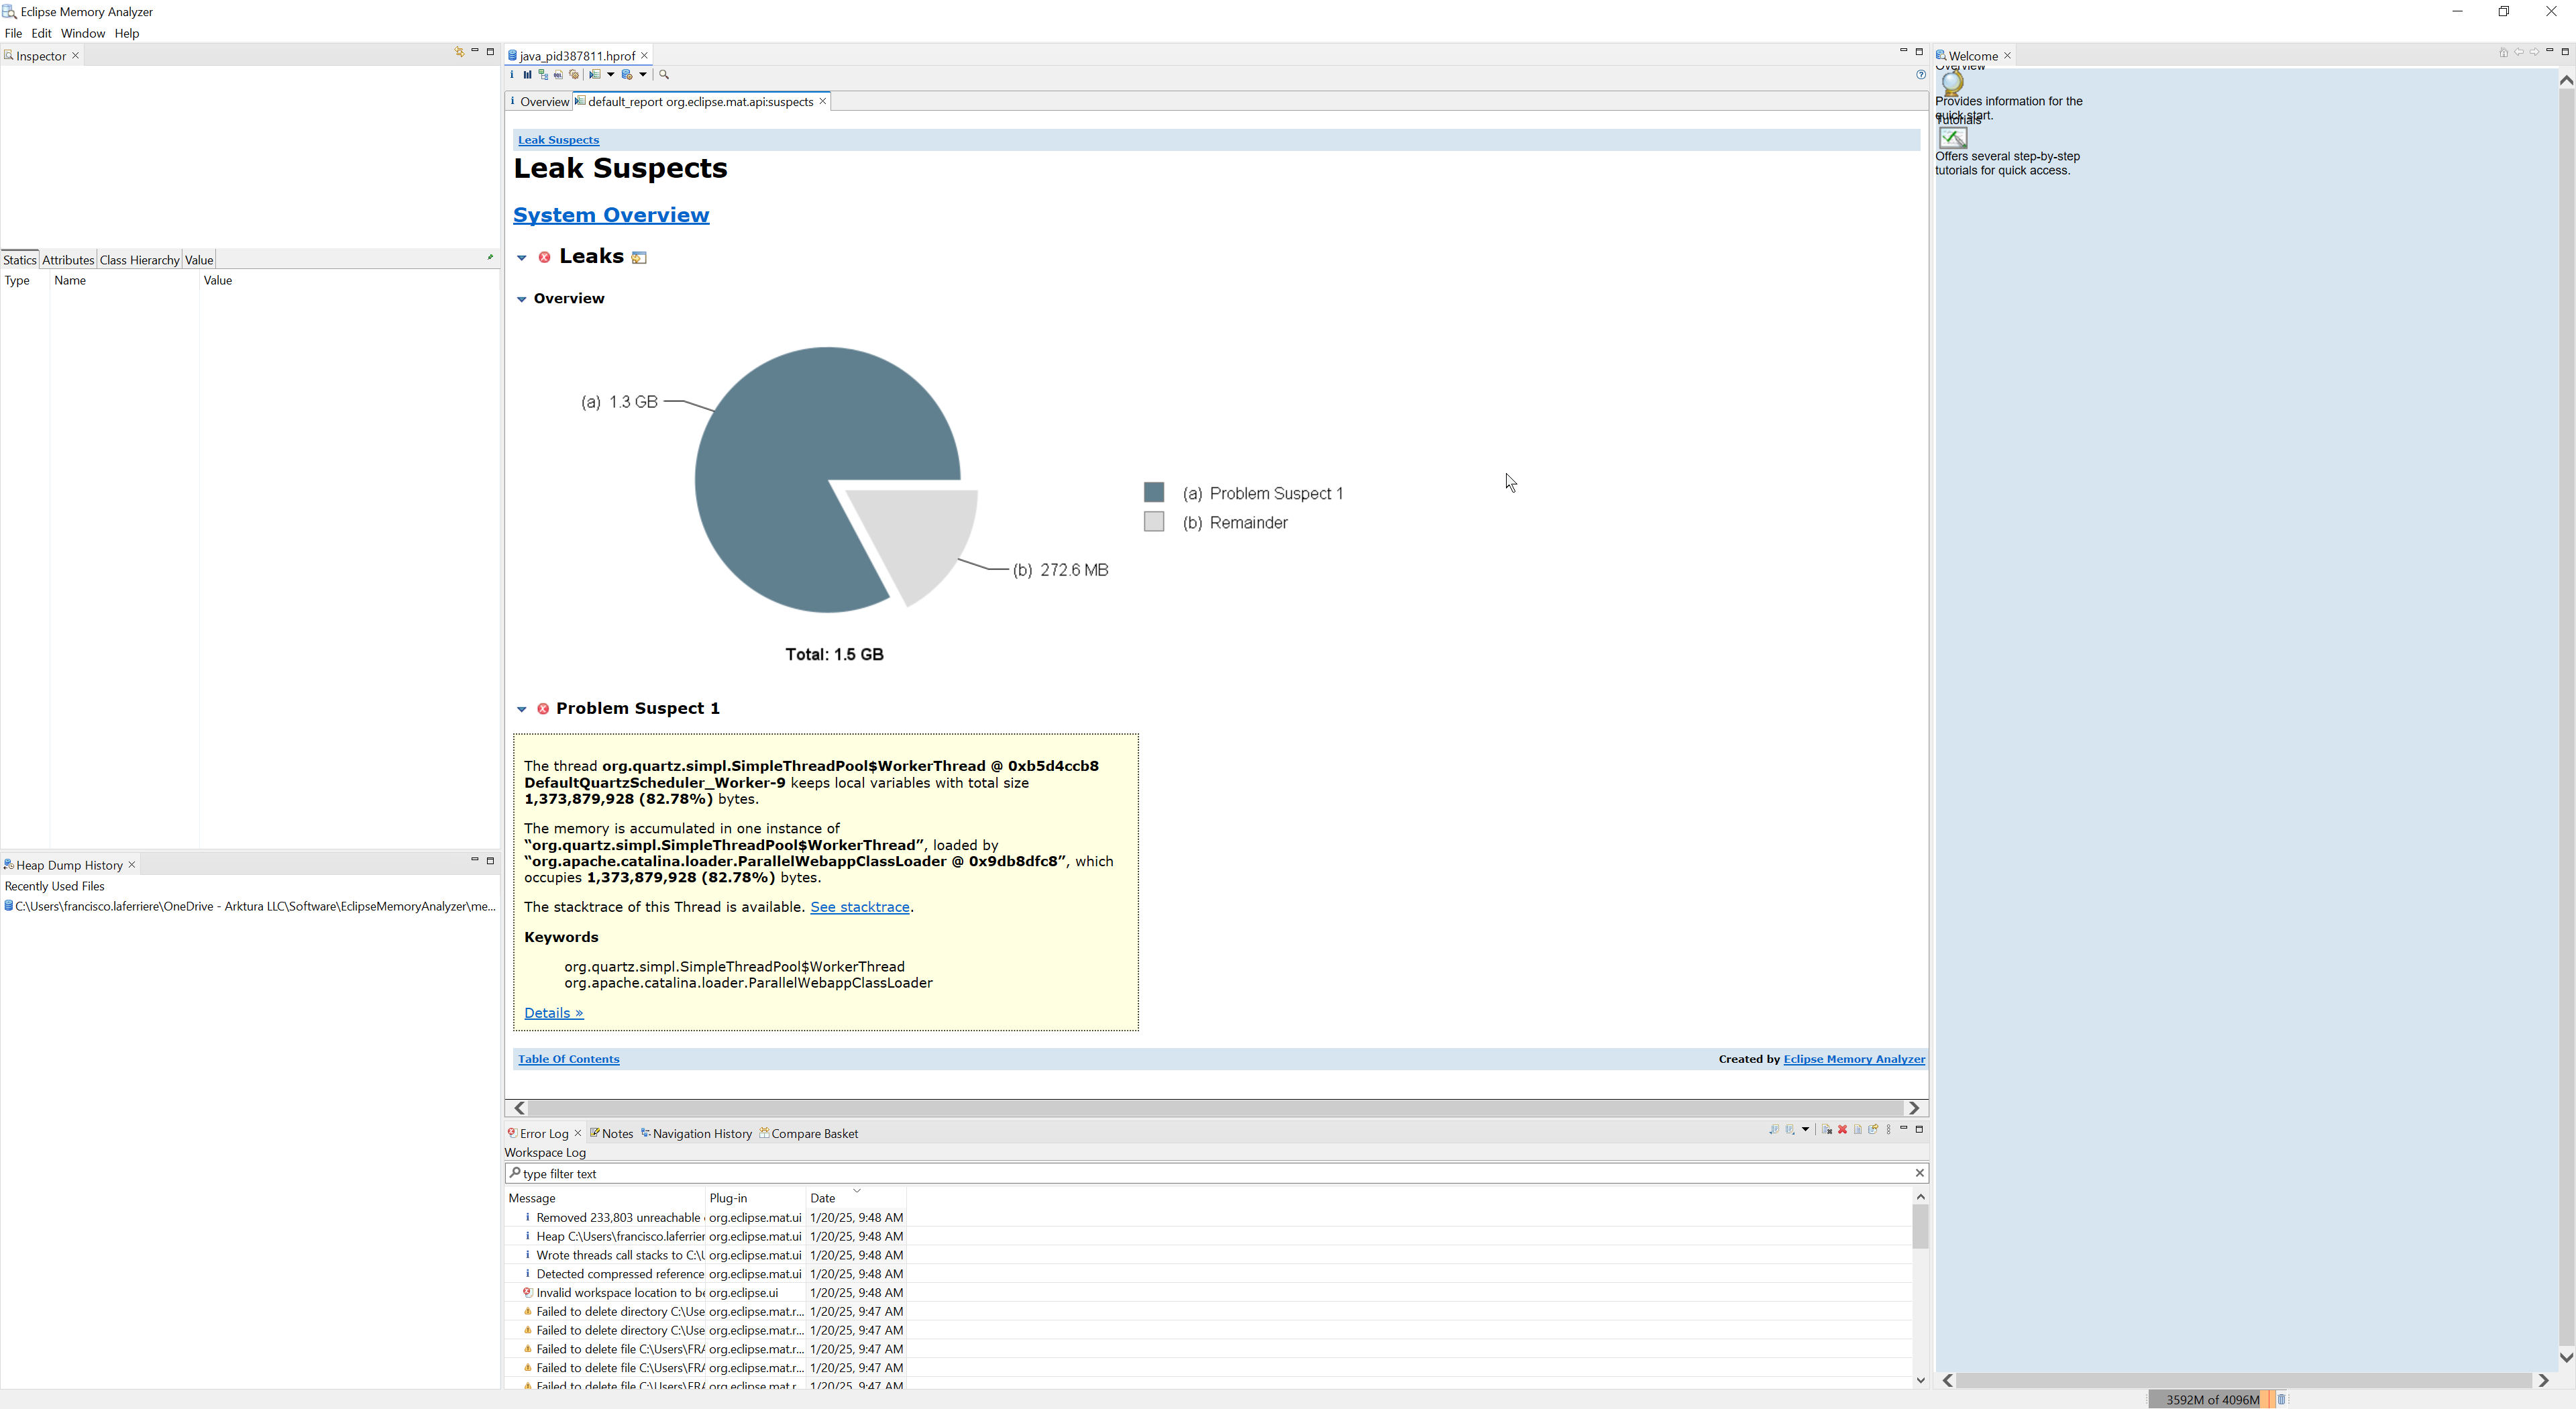Viewport: 2576px width, 1409px height.
Task: Switch to Navigation History tab
Action: (x=696, y=1133)
